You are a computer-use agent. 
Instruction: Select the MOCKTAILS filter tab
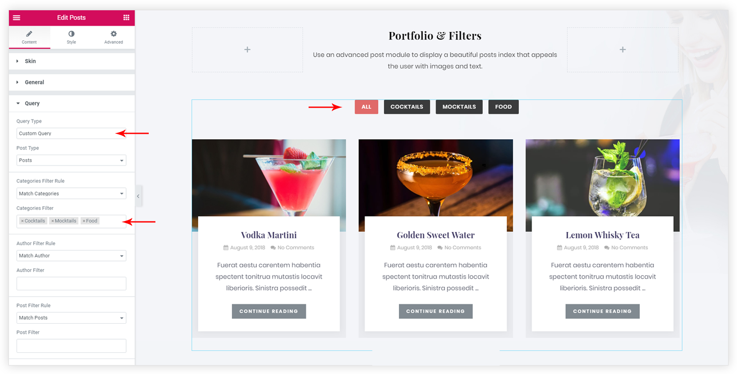pos(459,107)
